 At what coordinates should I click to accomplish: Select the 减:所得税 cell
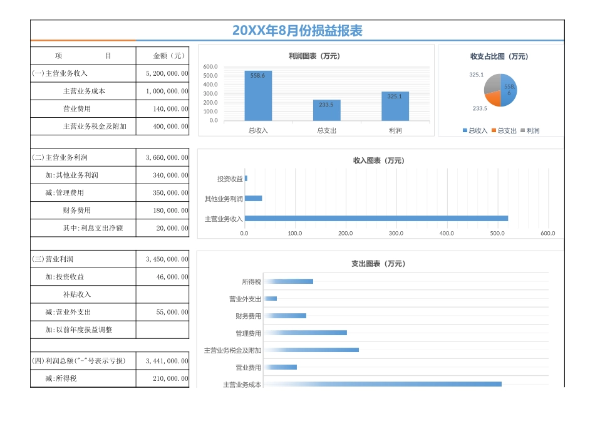pos(83,378)
